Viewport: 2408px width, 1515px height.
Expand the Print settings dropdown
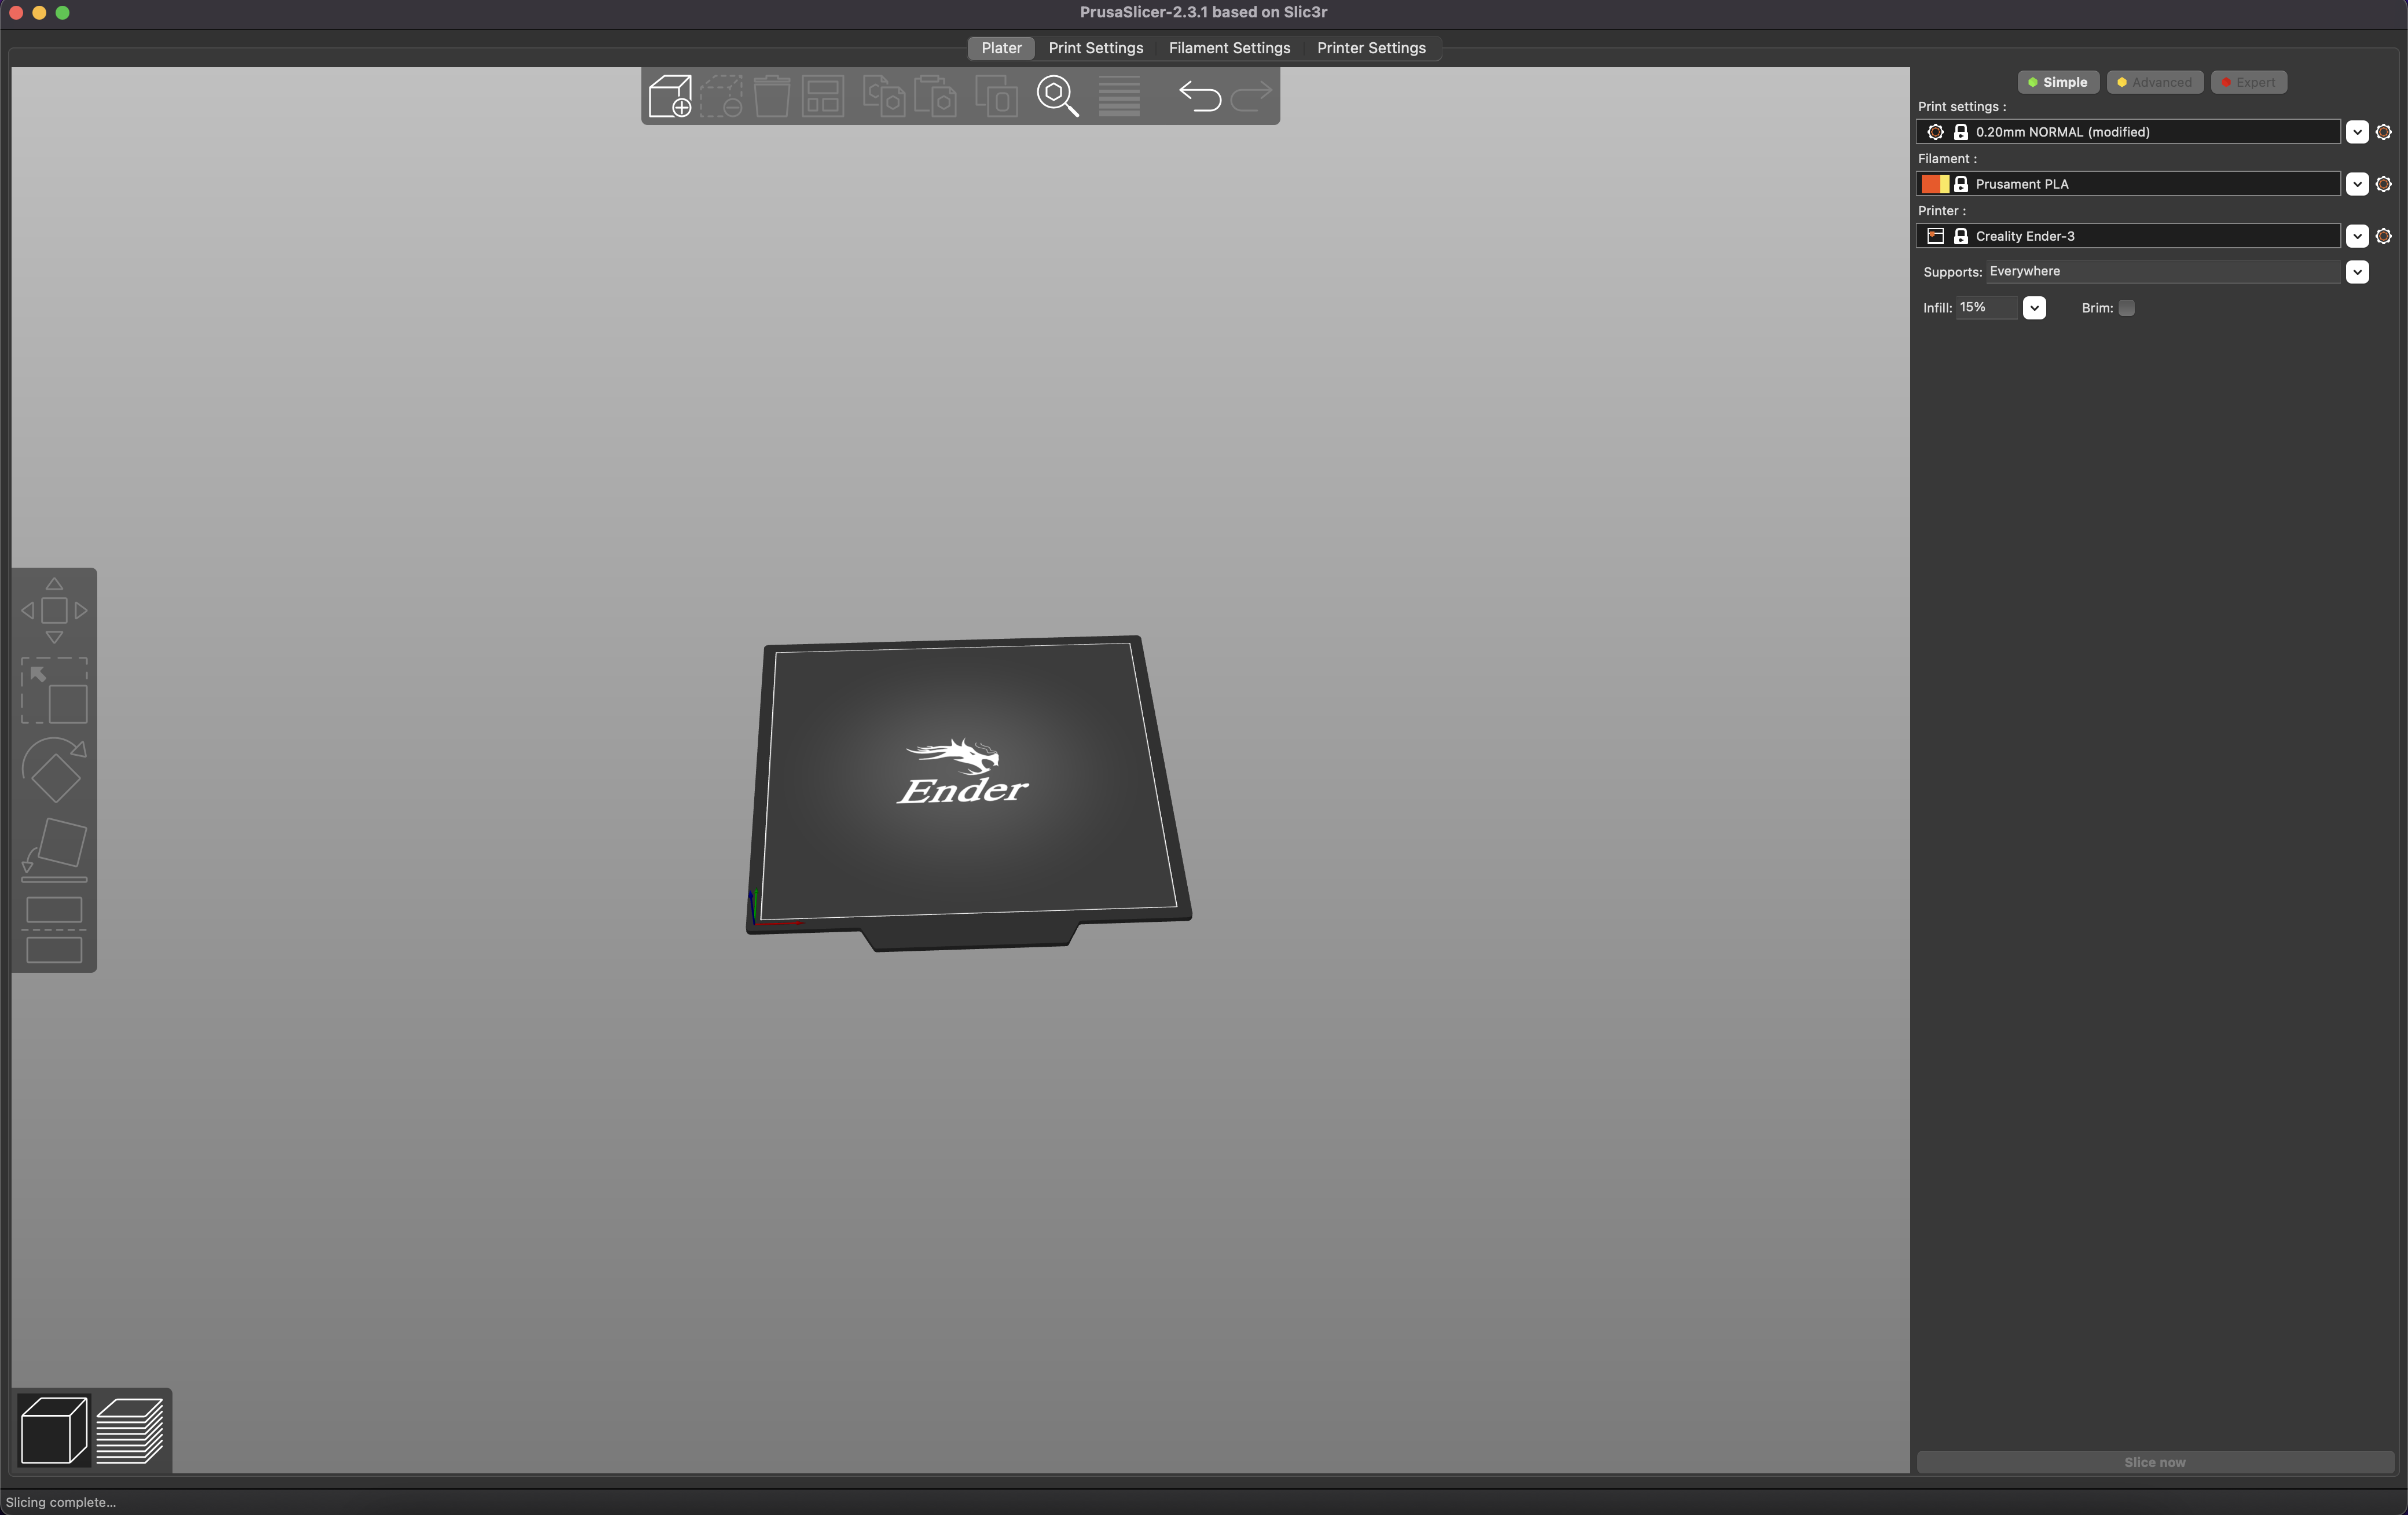pos(2358,131)
